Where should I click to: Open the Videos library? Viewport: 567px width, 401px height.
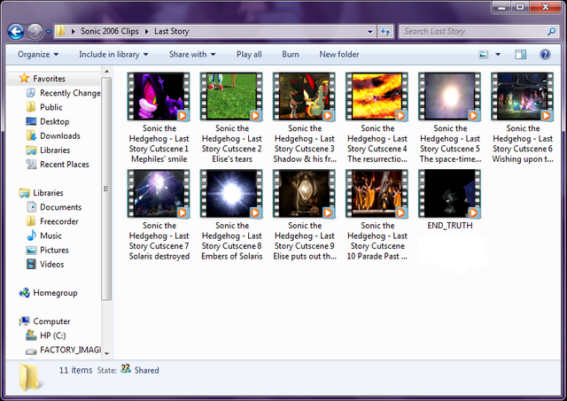[x=45, y=264]
